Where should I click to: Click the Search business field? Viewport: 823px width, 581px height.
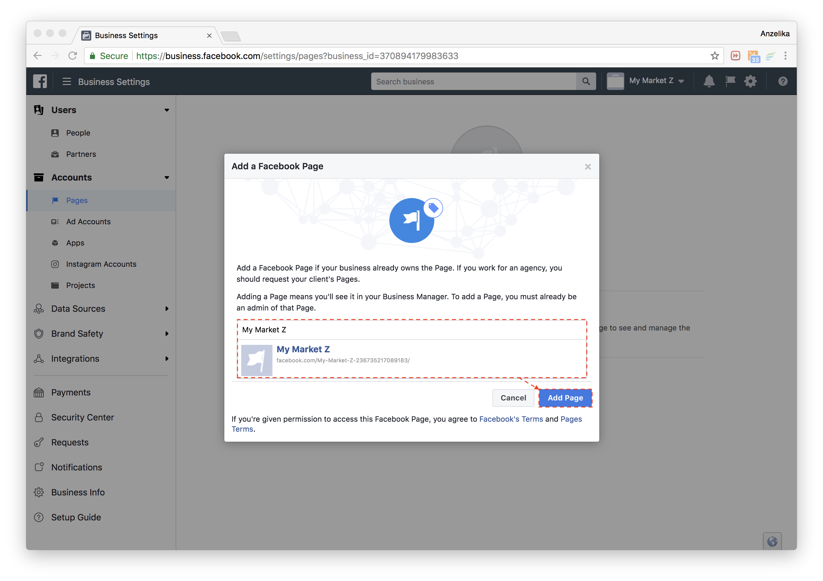coord(473,81)
